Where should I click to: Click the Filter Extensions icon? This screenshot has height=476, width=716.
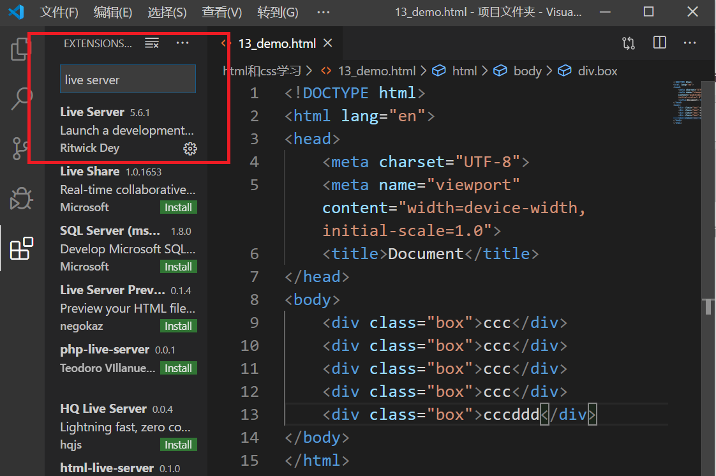(152, 43)
